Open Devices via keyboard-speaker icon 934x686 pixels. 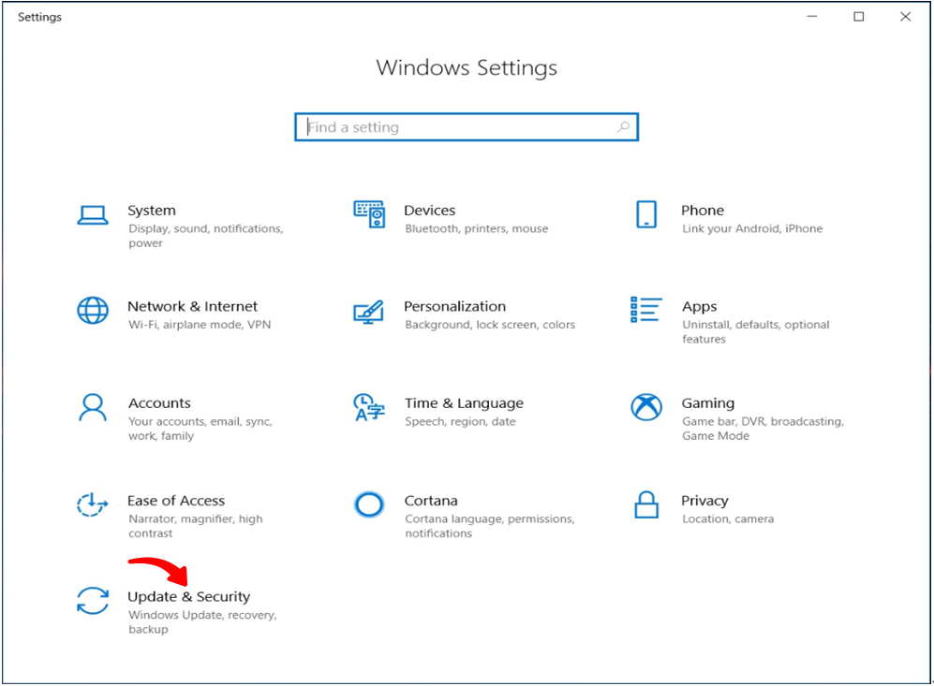[369, 214]
